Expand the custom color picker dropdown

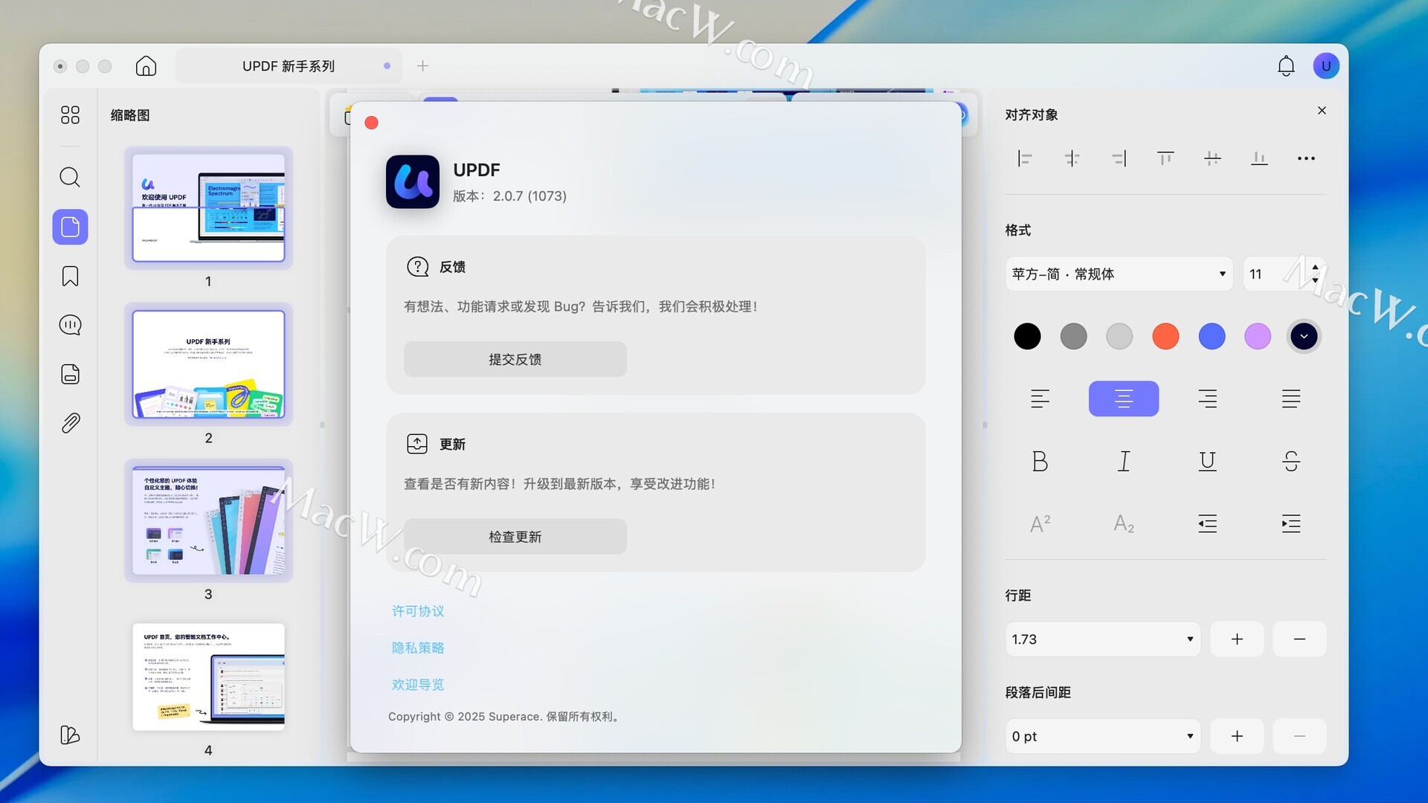[1304, 336]
